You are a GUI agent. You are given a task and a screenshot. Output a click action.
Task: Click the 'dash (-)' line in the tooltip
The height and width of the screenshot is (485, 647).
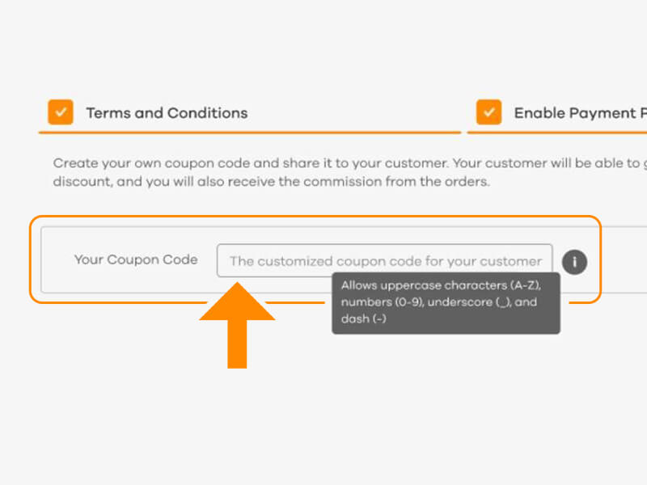click(363, 318)
